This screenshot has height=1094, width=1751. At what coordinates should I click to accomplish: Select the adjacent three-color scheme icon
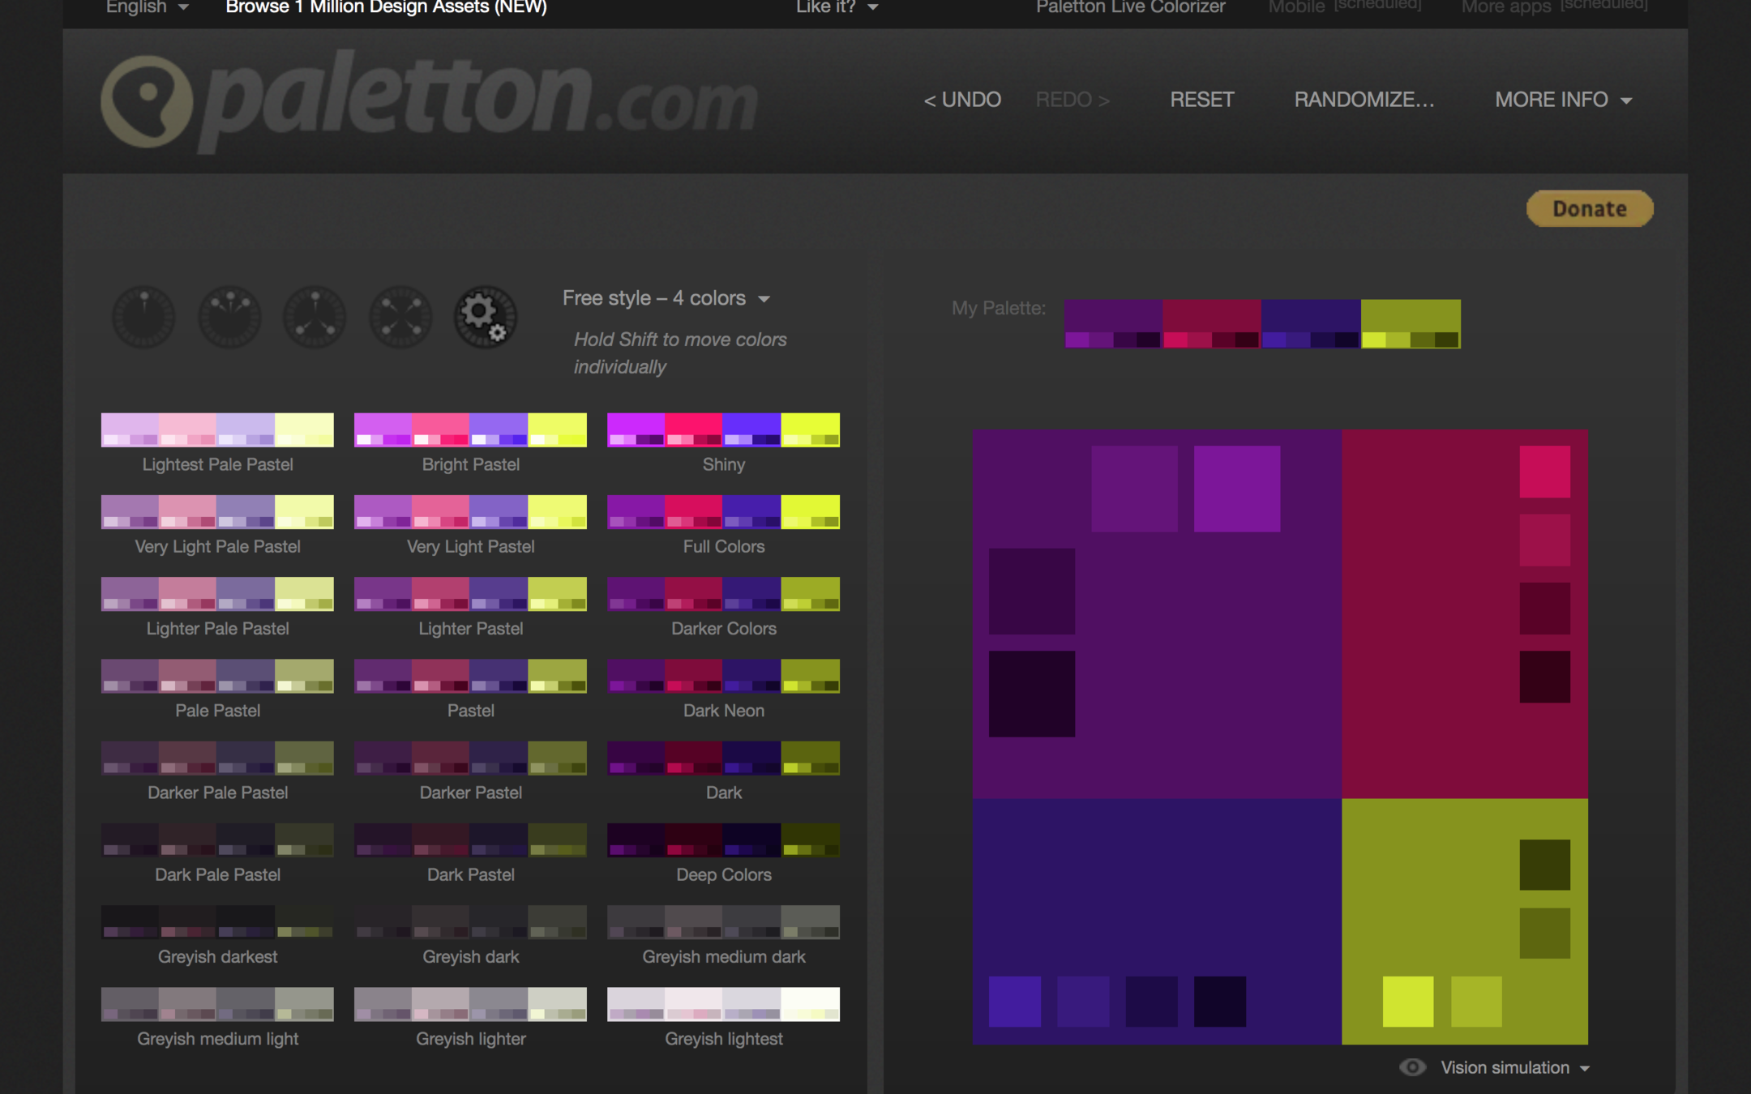[230, 317]
